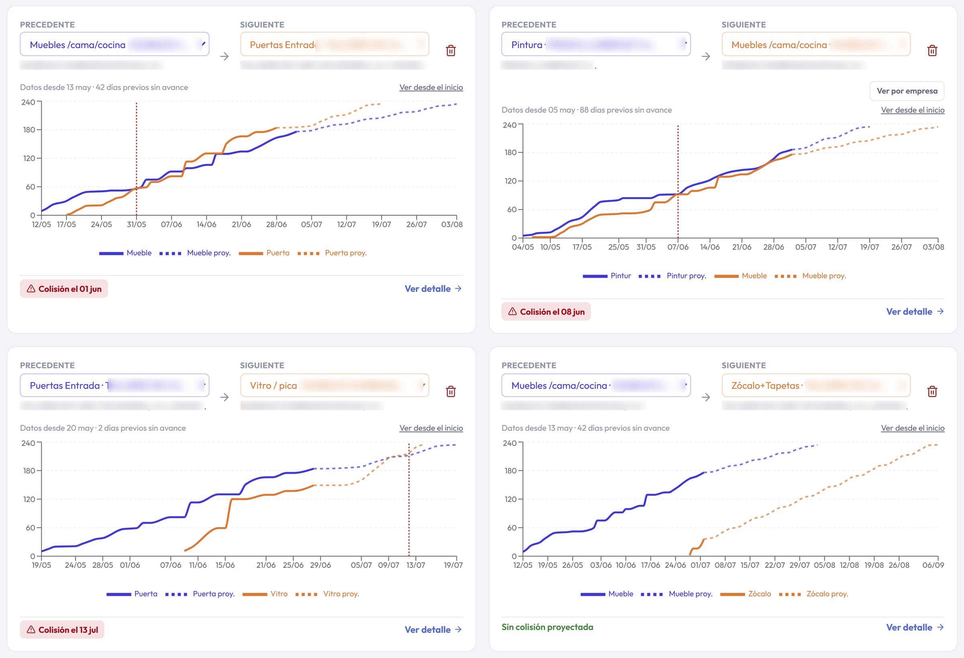Toggle Puerta legend in Vitro chart
The width and height of the screenshot is (964, 658).
tap(132, 594)
